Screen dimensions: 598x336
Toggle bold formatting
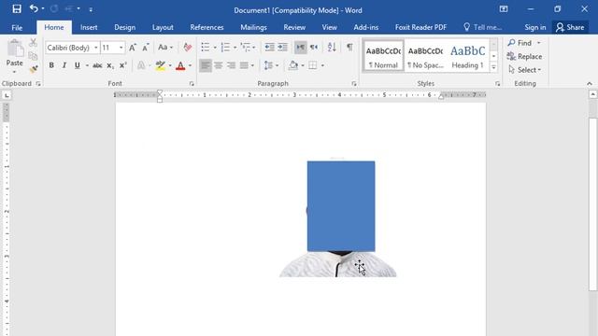coord(51,65)
